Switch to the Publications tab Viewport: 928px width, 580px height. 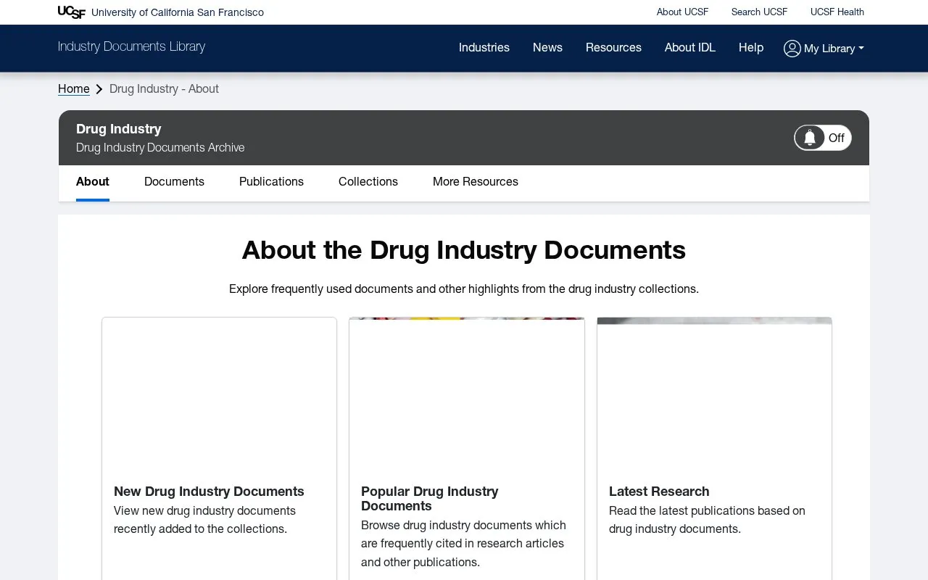271,182
